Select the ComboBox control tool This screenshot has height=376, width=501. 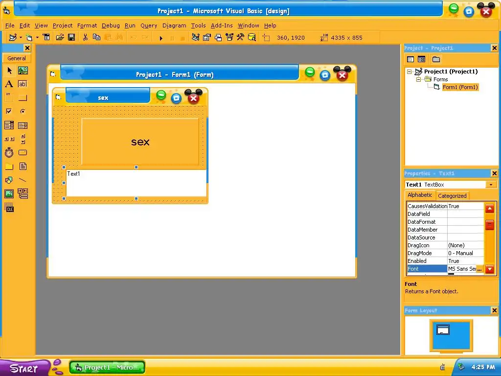click(x=9, y=125)
